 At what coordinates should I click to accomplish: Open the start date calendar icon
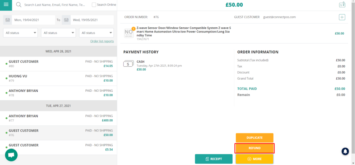pyautogui.click(x=8, y=20)
